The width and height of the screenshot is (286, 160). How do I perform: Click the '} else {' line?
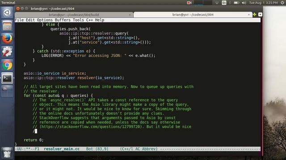[x=50, y=24]
